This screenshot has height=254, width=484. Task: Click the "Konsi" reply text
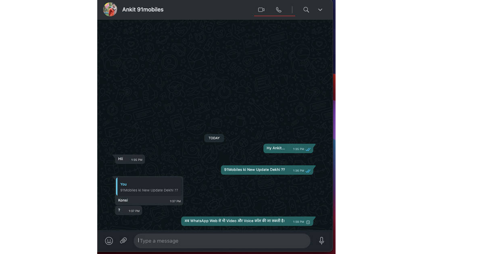[x=123, y=200]
